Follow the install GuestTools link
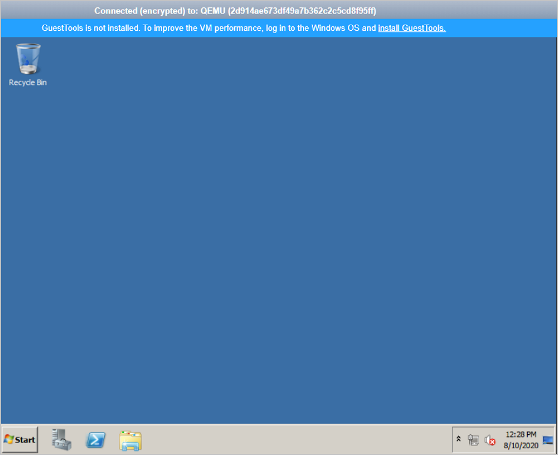558x455 pixels. coord(412,28)
